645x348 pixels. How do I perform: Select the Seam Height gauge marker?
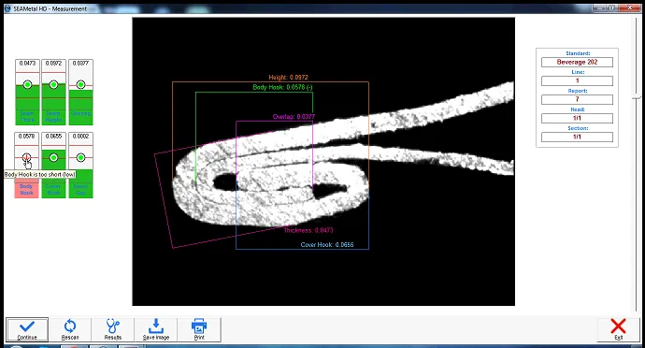click(x=53, y=85)
